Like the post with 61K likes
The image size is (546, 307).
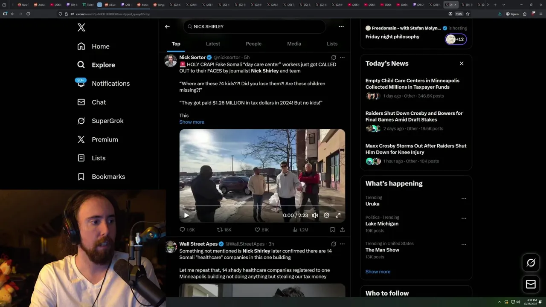tap(261, 230)
